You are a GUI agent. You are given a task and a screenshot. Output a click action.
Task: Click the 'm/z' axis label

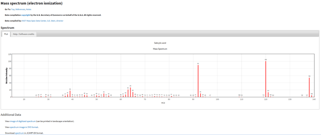(x=163, y=103)
